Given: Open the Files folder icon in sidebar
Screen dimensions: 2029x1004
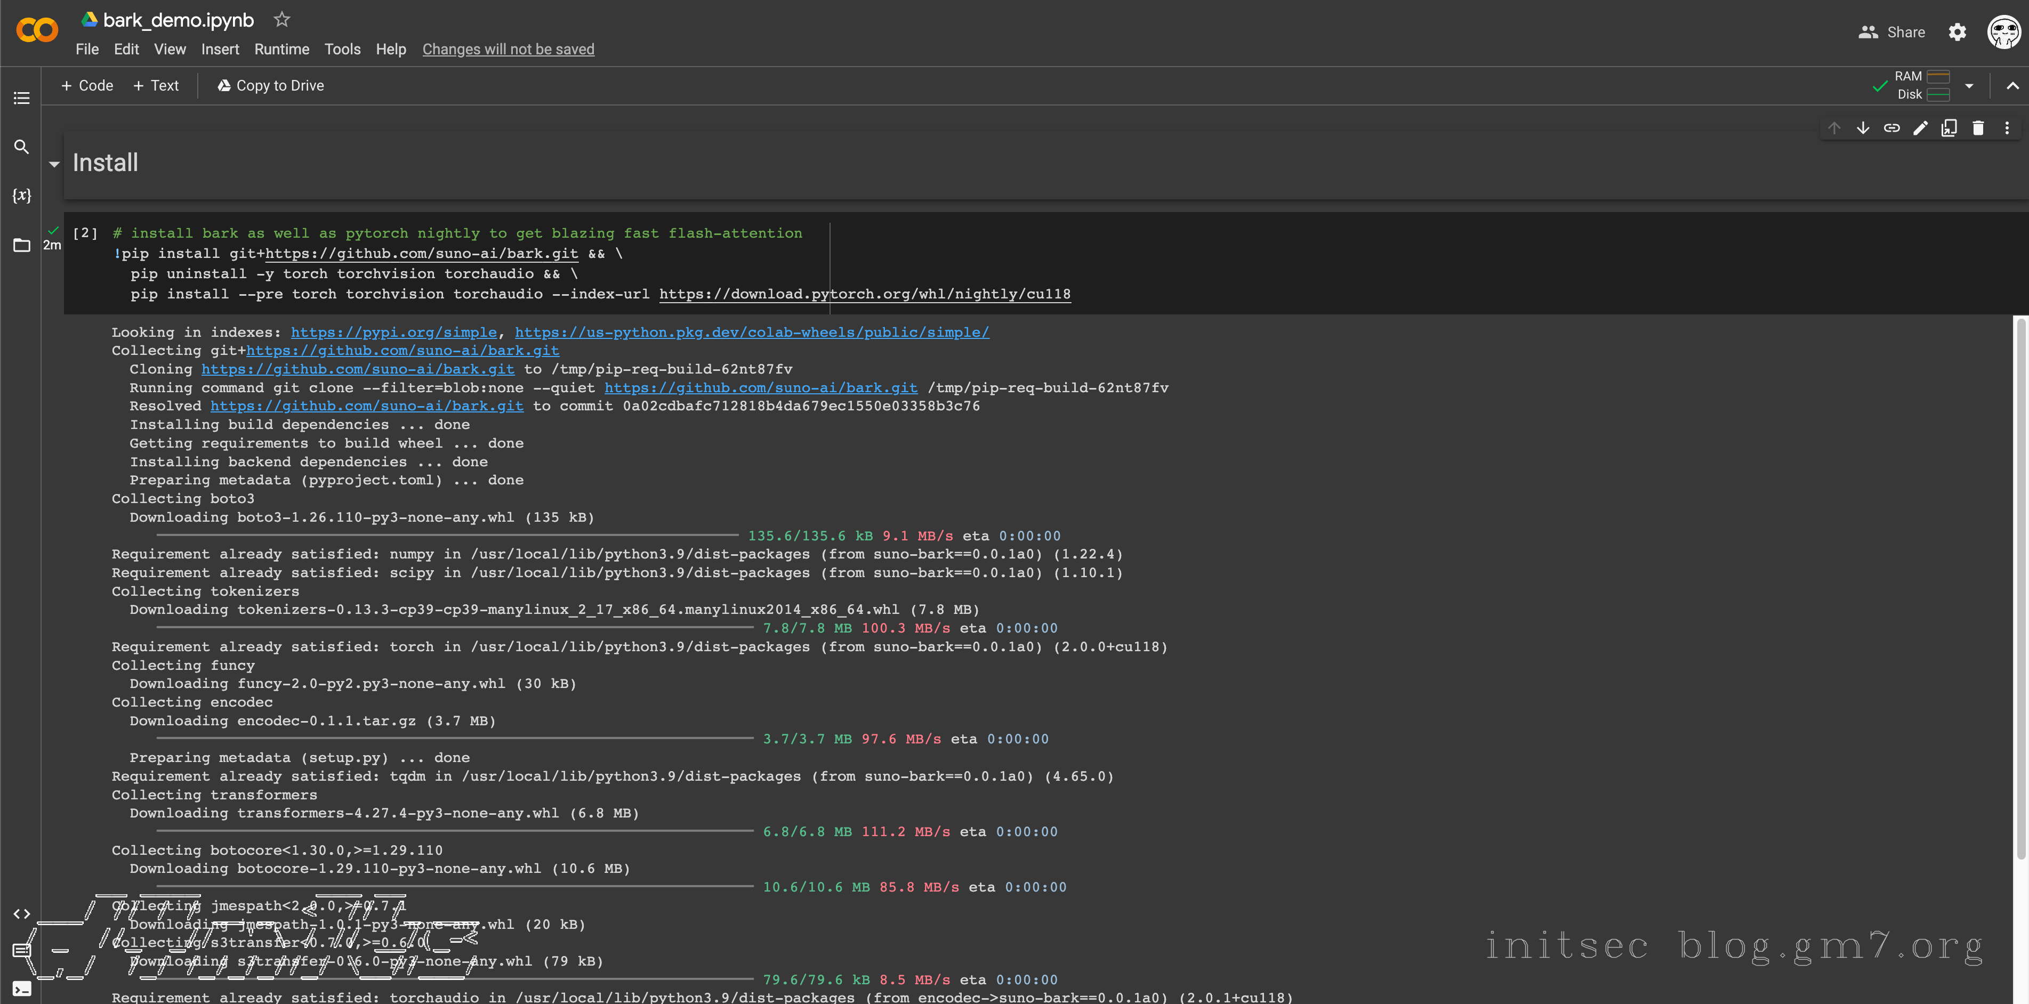Looking at the screenshot, I should [21, 245].
